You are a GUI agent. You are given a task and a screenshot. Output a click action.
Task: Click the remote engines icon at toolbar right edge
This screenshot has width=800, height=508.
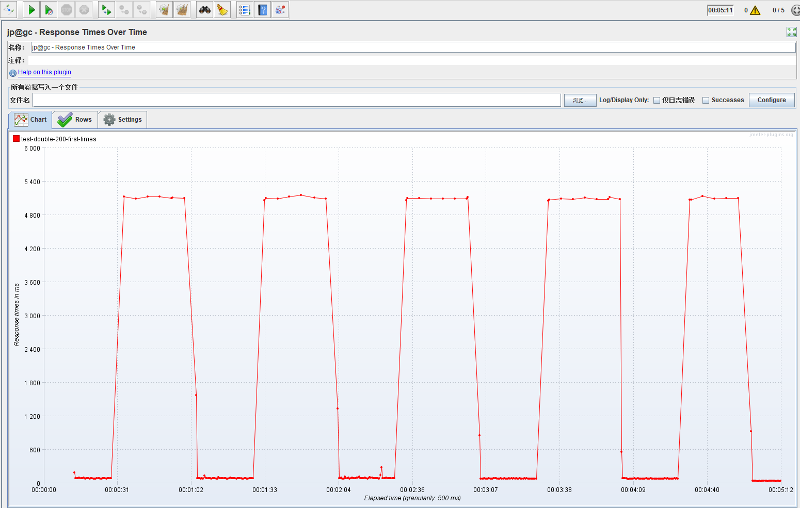point(796,10)
